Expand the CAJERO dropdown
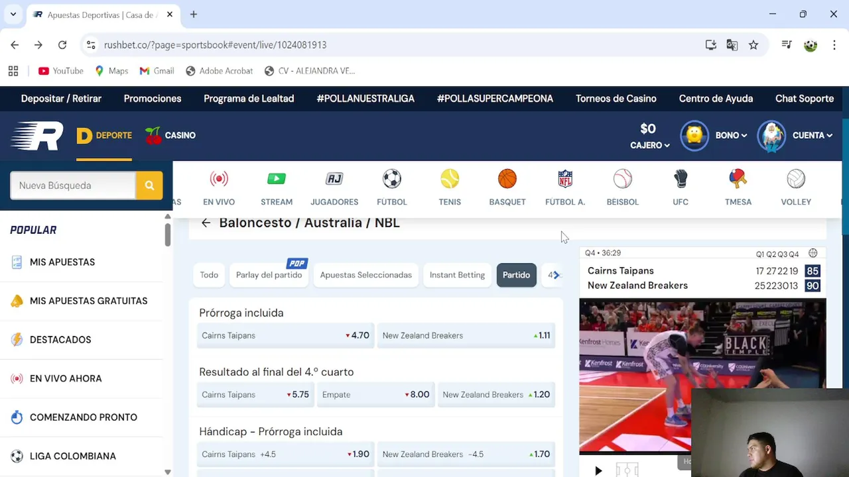The height and width of the screenshot is (477, 849). pyautogui.click(x=650, y=145)
